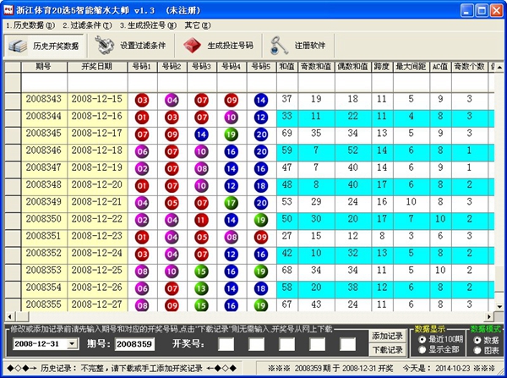Click ball 11 in row 2008350
The image size is (507, 378).
(x=201, y=220)
